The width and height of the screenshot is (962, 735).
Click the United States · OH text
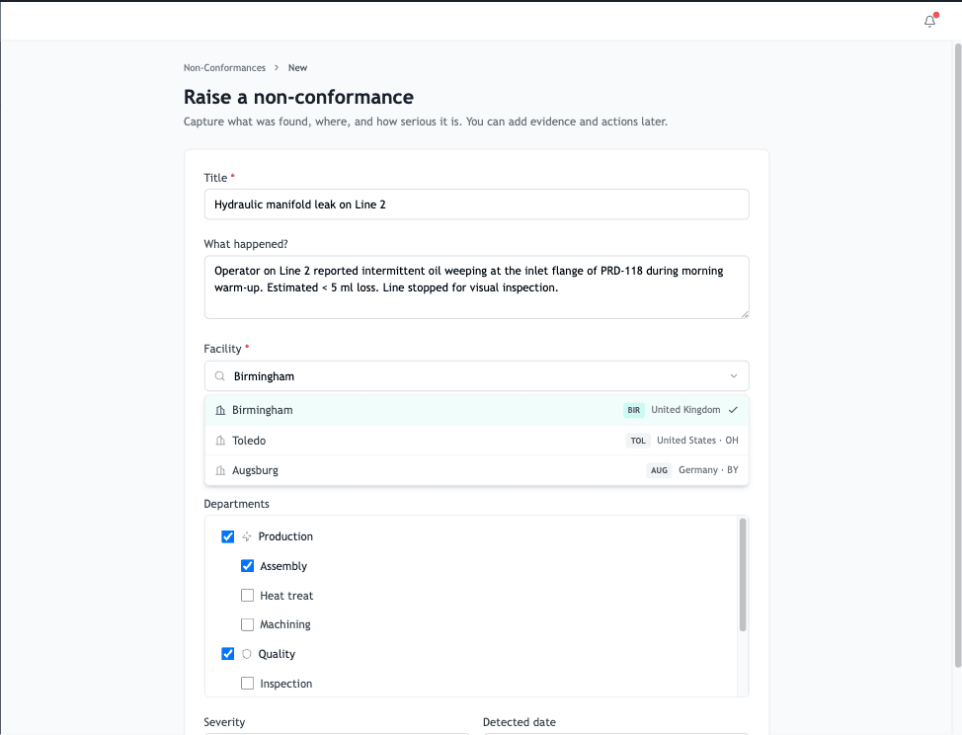coord(697,441)
